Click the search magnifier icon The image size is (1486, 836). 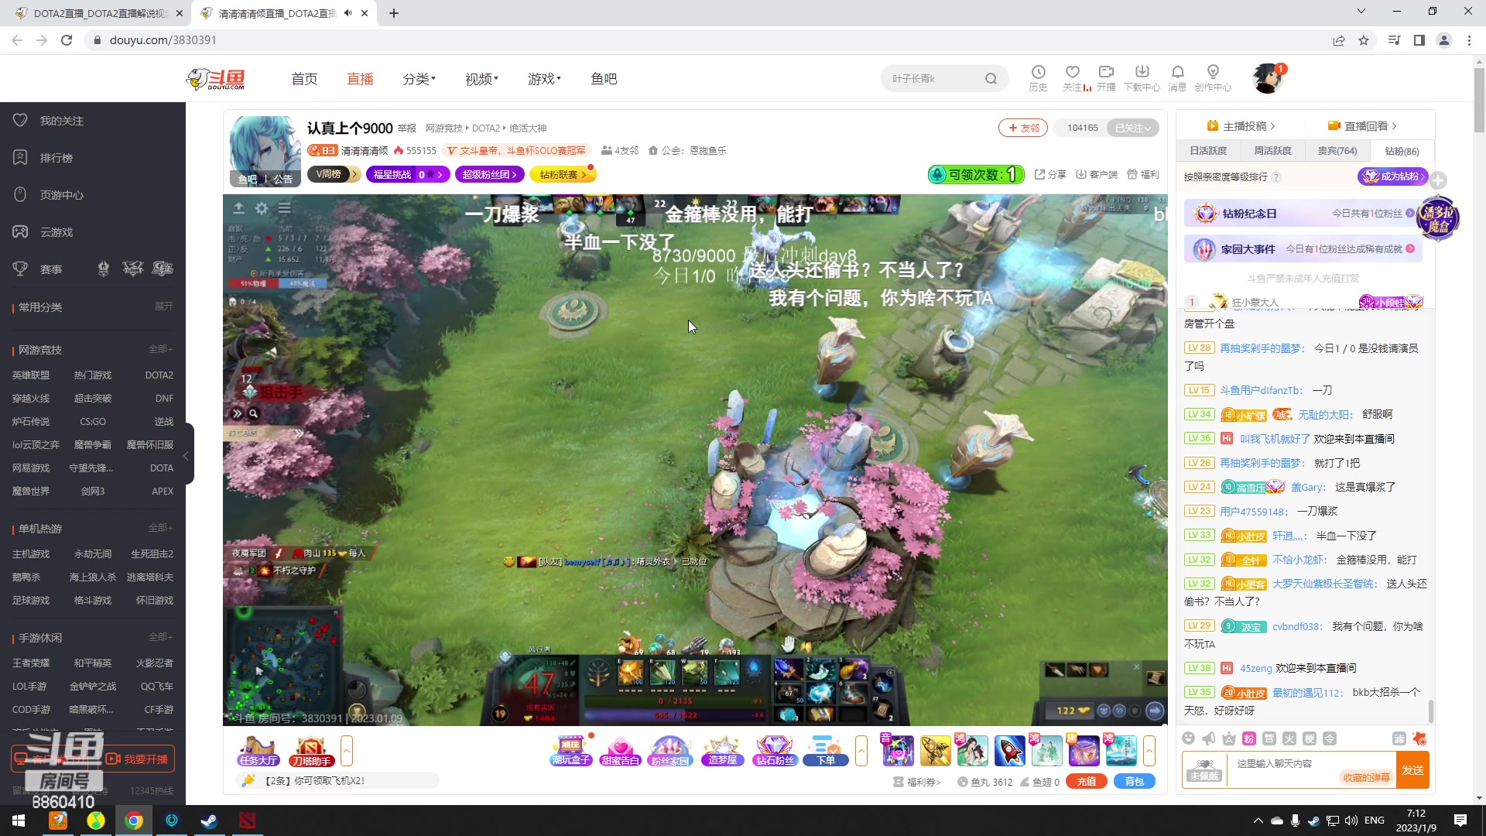point(991,78)
